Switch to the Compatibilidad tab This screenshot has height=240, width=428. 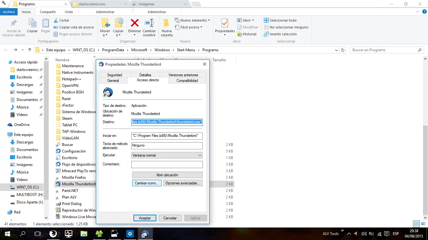(187, 81)
